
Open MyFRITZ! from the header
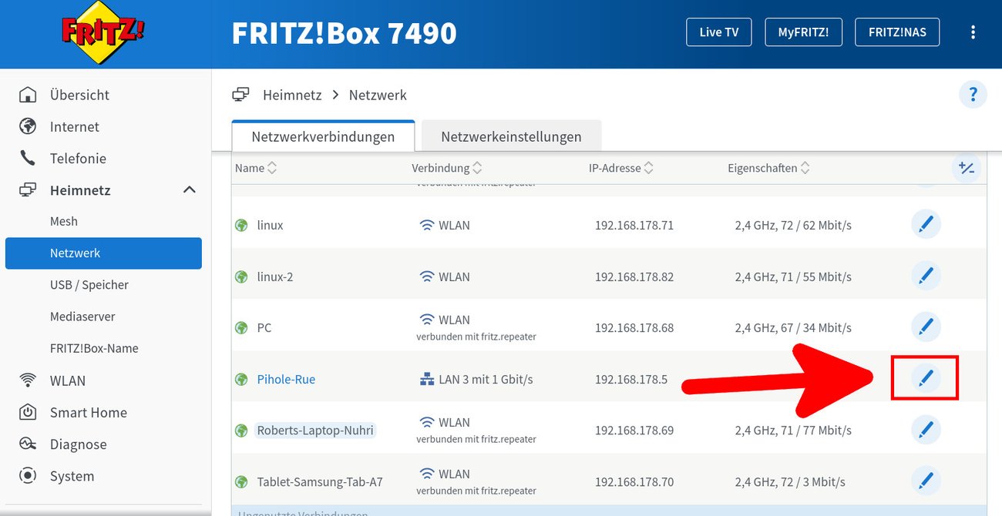pos(803,32)
